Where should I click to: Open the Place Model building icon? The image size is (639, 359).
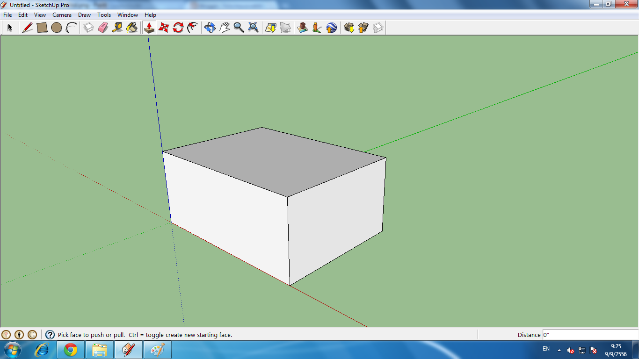[303, 28]
